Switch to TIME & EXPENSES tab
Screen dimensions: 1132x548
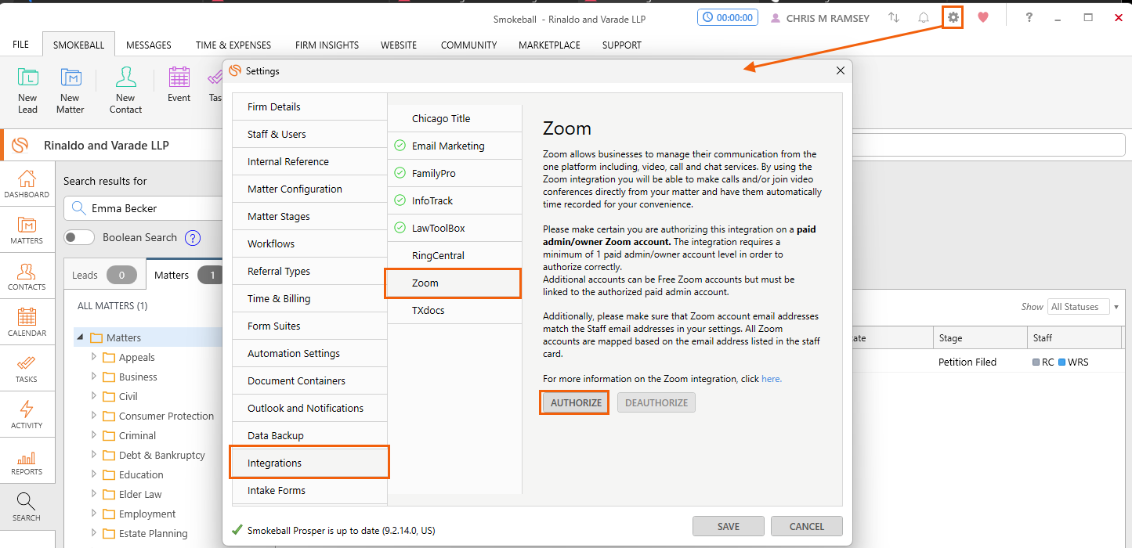(x=233, y=45)
